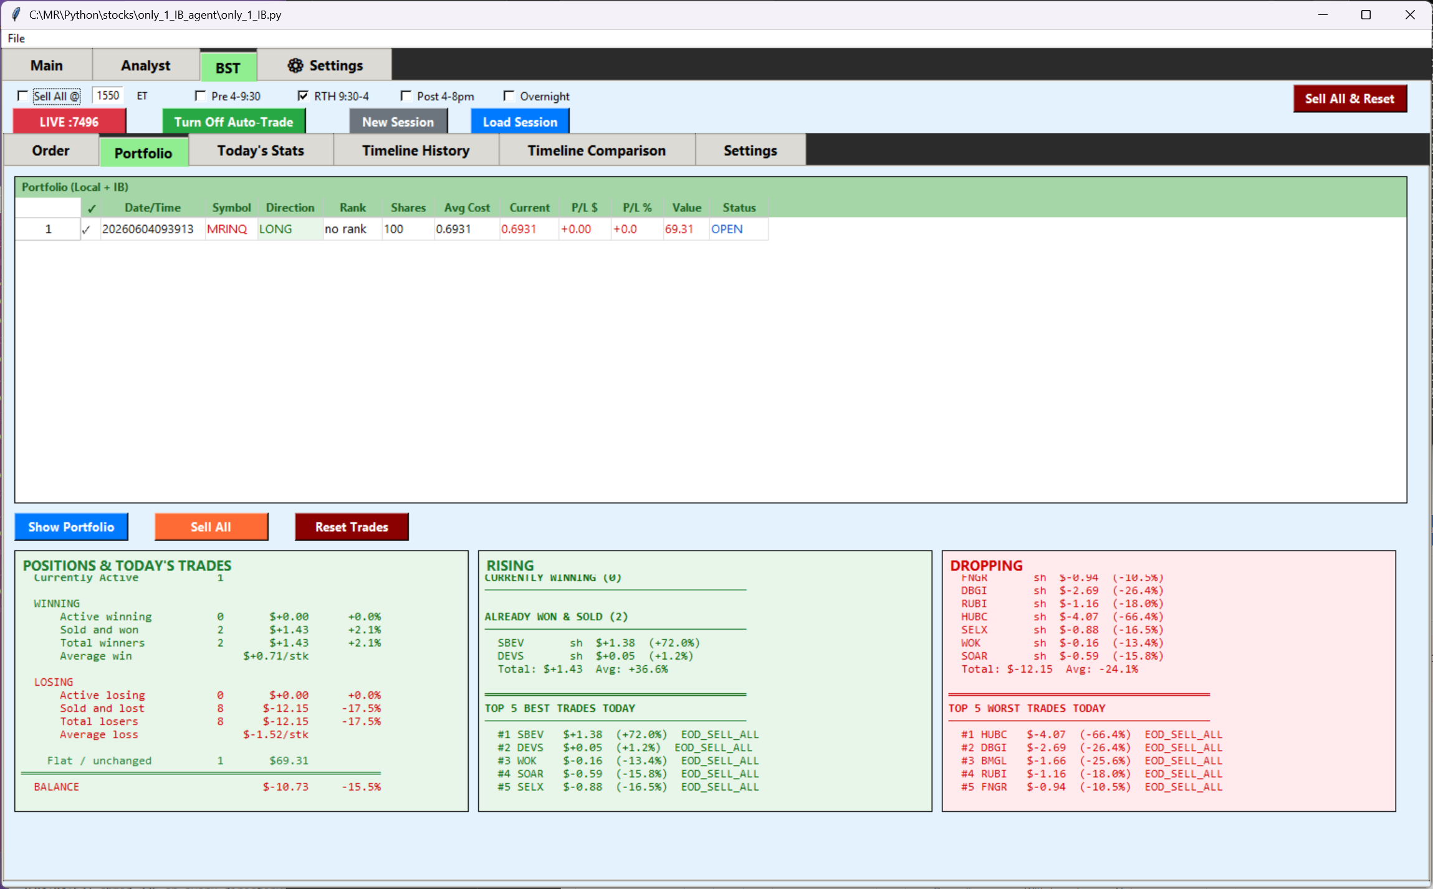Viewport: 1433px width, 889px height.
Task: Enable the Overnight checkbox
Action: coord(509,96)
